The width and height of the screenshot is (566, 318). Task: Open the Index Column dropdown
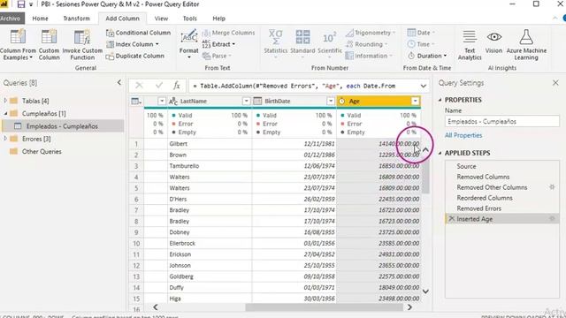(x=133, y=44)
